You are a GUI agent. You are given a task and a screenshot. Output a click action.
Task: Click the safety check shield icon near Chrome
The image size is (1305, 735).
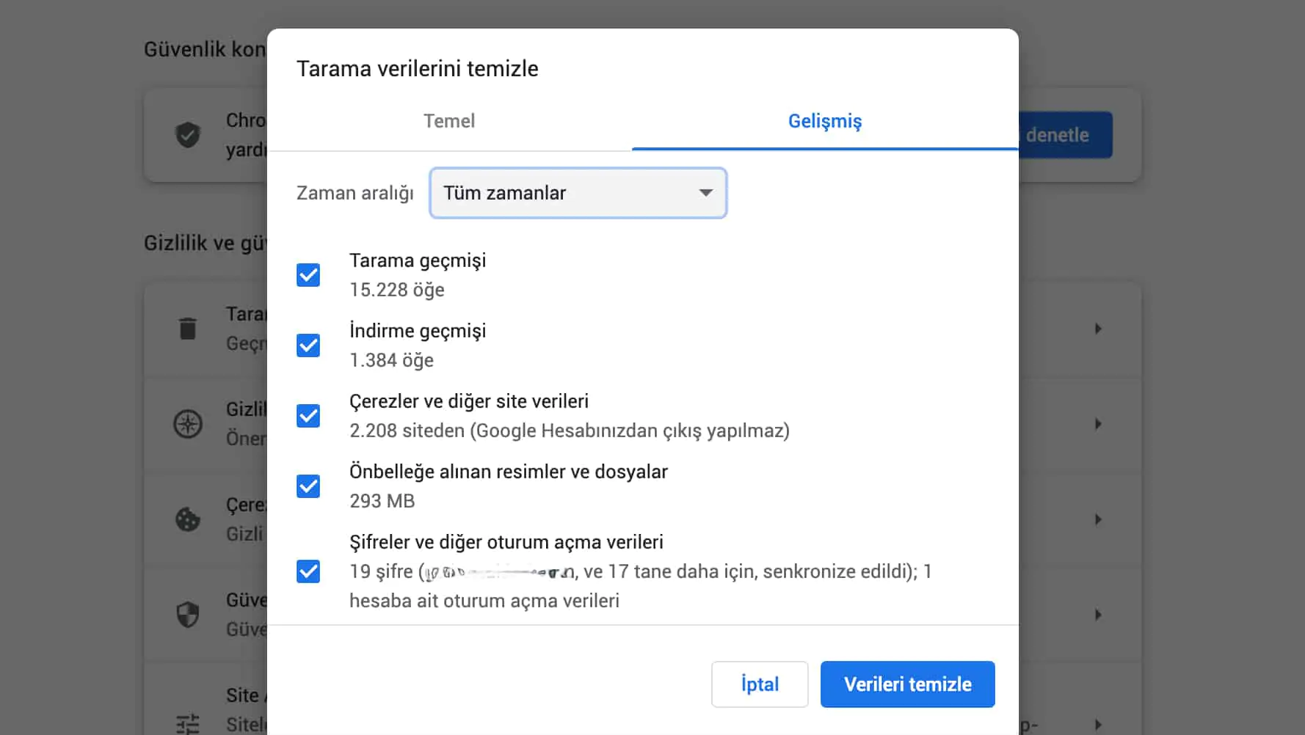[189, 135]
